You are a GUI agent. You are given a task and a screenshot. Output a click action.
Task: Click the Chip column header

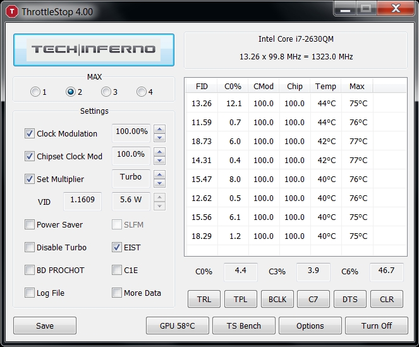295,86
